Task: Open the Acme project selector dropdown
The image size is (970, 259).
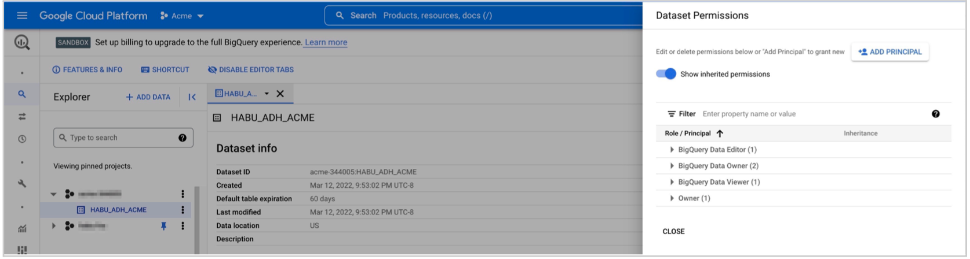Action: [182, 16]
